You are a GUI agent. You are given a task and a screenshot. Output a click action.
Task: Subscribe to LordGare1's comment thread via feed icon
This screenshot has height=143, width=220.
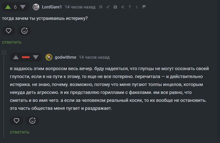101,7
